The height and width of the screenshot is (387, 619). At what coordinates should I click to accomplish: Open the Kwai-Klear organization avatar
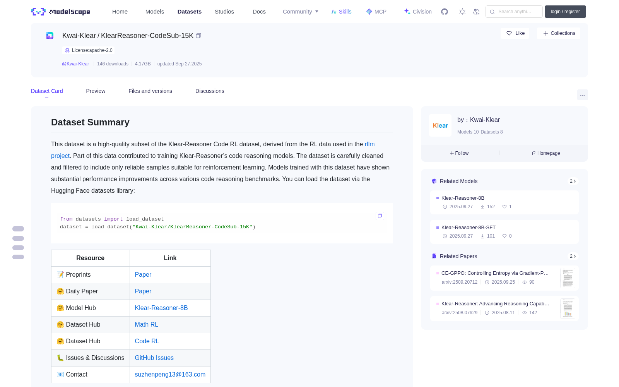click(440, 125)
